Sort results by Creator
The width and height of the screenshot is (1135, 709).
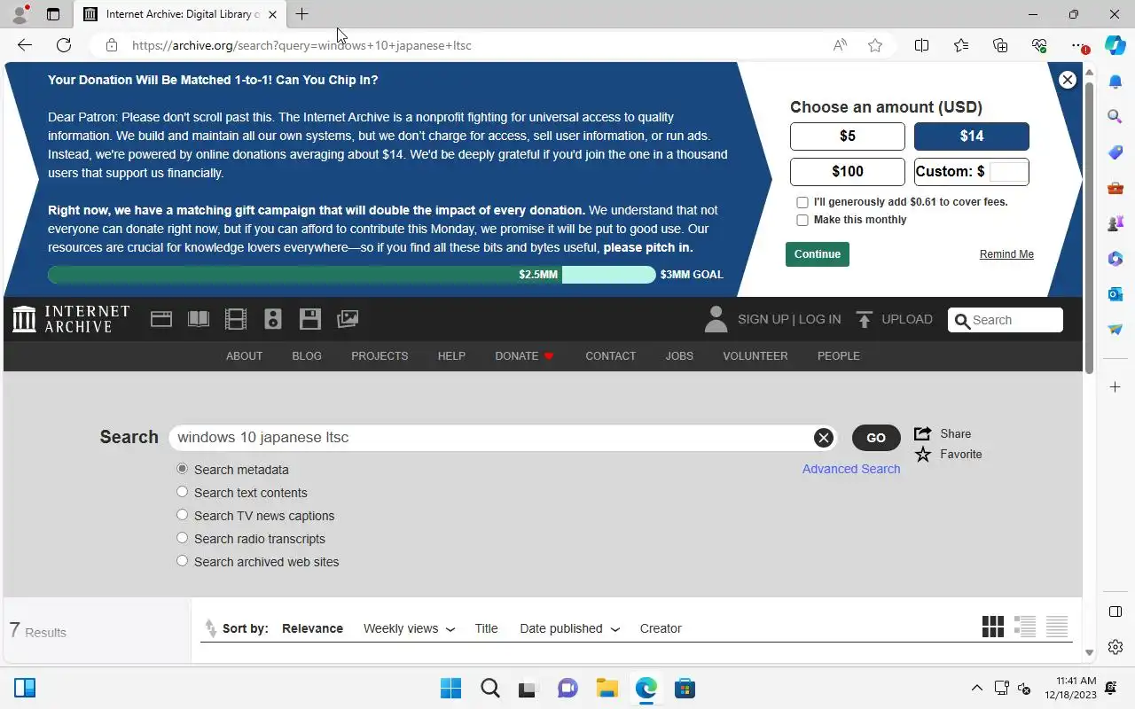pyautogui.click(x=661, y=628)
